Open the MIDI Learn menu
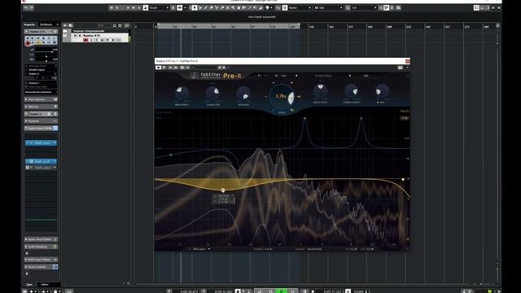The image size is (521, 293). pos(199,249)
